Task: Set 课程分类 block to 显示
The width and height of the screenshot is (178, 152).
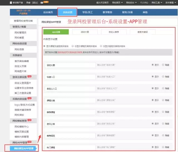Action: [153, 100]
